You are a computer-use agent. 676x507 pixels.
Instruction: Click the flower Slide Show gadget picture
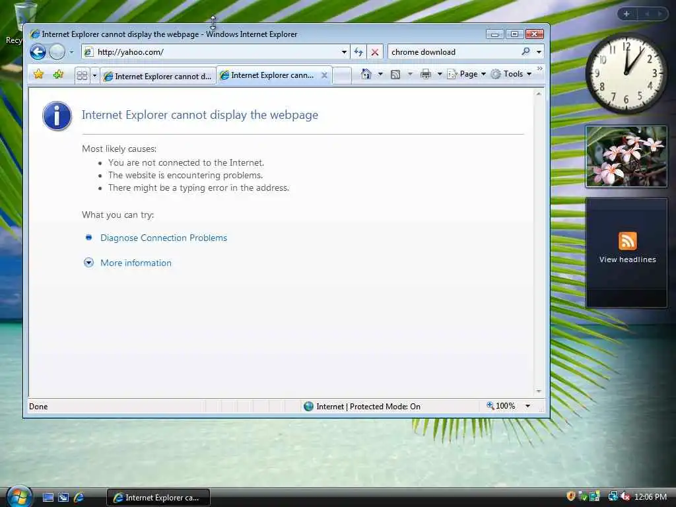coord(626,156)
